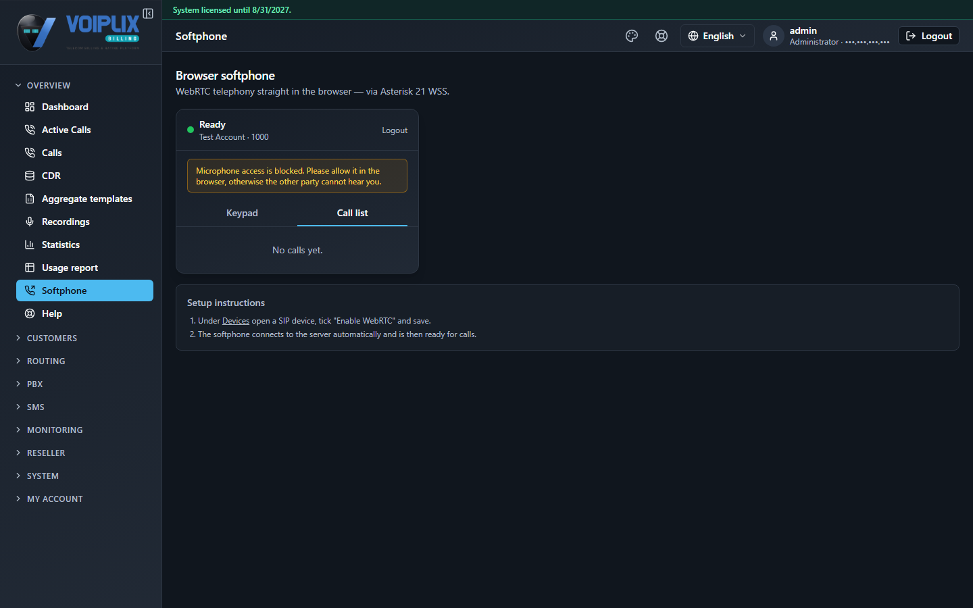This screenshot has height=608, width=973.
Task: Open the Recordings menu item
Action: pyautogui.click(x=84, y=222)
